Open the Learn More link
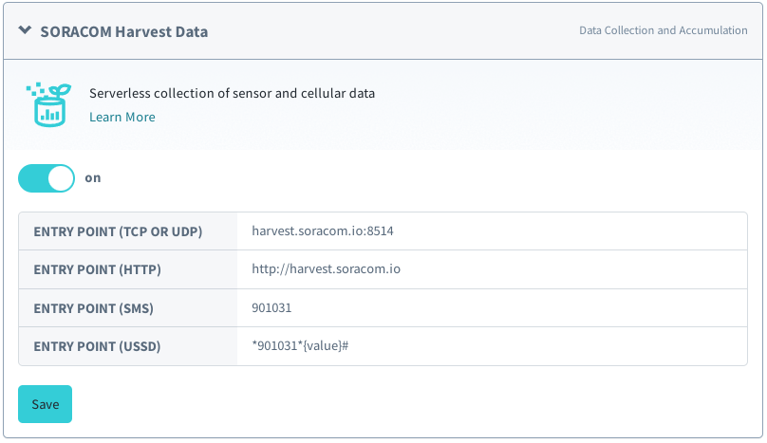This screenshot has height=443, width=767. 122,118
